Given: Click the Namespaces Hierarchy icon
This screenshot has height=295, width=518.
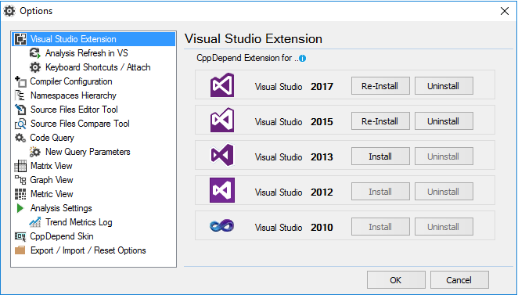Looking at the screenshot, I should tap(20, 95).
